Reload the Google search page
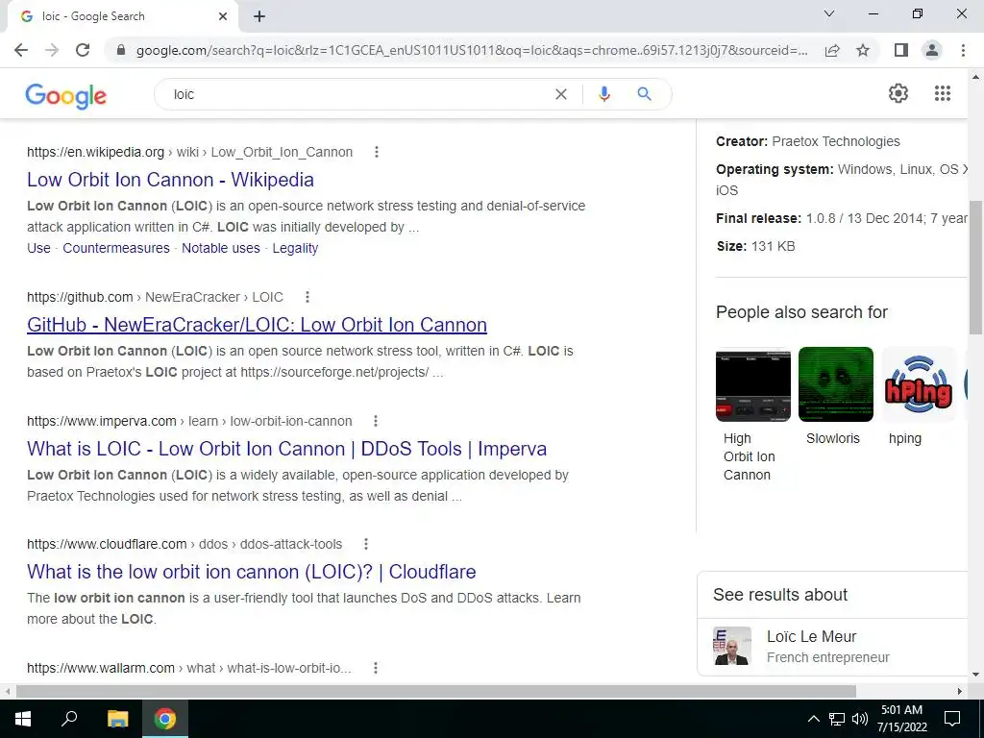Screen dimensions: 984x738 pyautogui.click(x=83, y=50)
